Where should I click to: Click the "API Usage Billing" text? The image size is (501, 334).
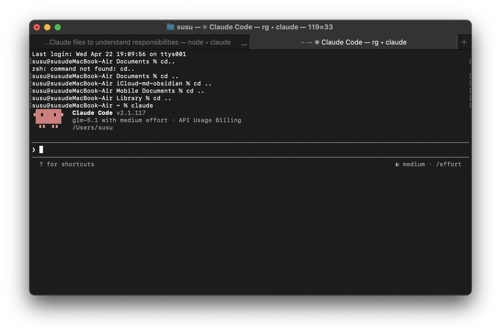coord(210,120)
